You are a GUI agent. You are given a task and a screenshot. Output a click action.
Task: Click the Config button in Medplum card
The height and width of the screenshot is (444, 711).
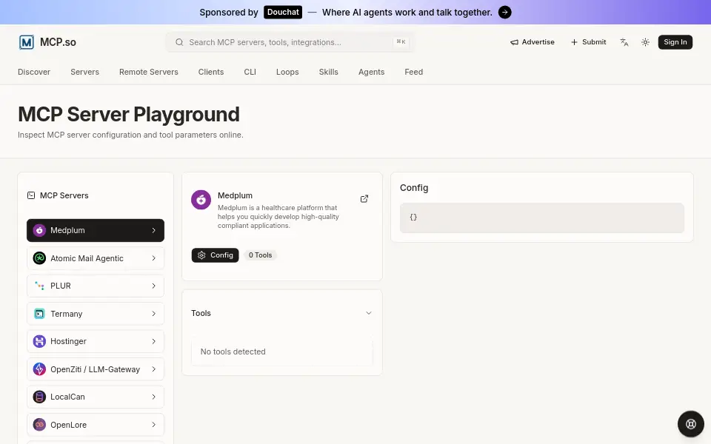click(x=215, y=255)
